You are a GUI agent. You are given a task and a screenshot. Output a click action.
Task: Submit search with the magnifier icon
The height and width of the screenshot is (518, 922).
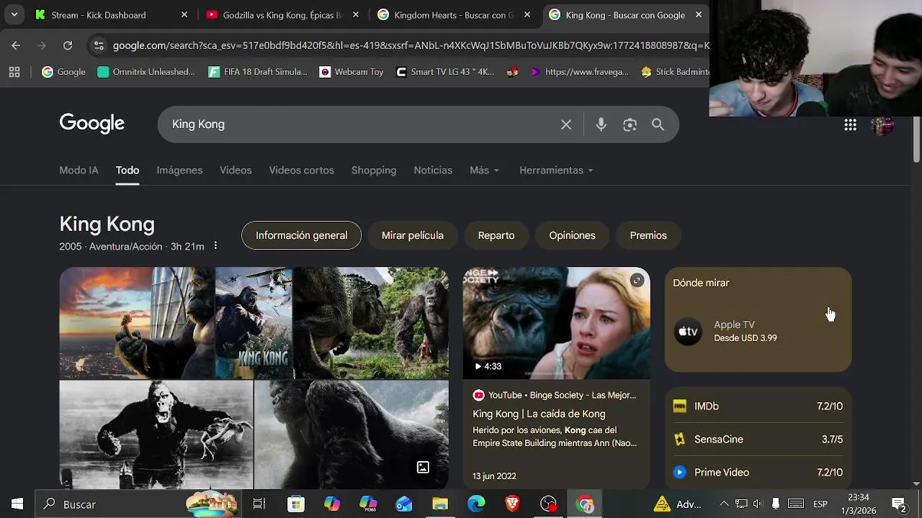[x=658, y=124]
